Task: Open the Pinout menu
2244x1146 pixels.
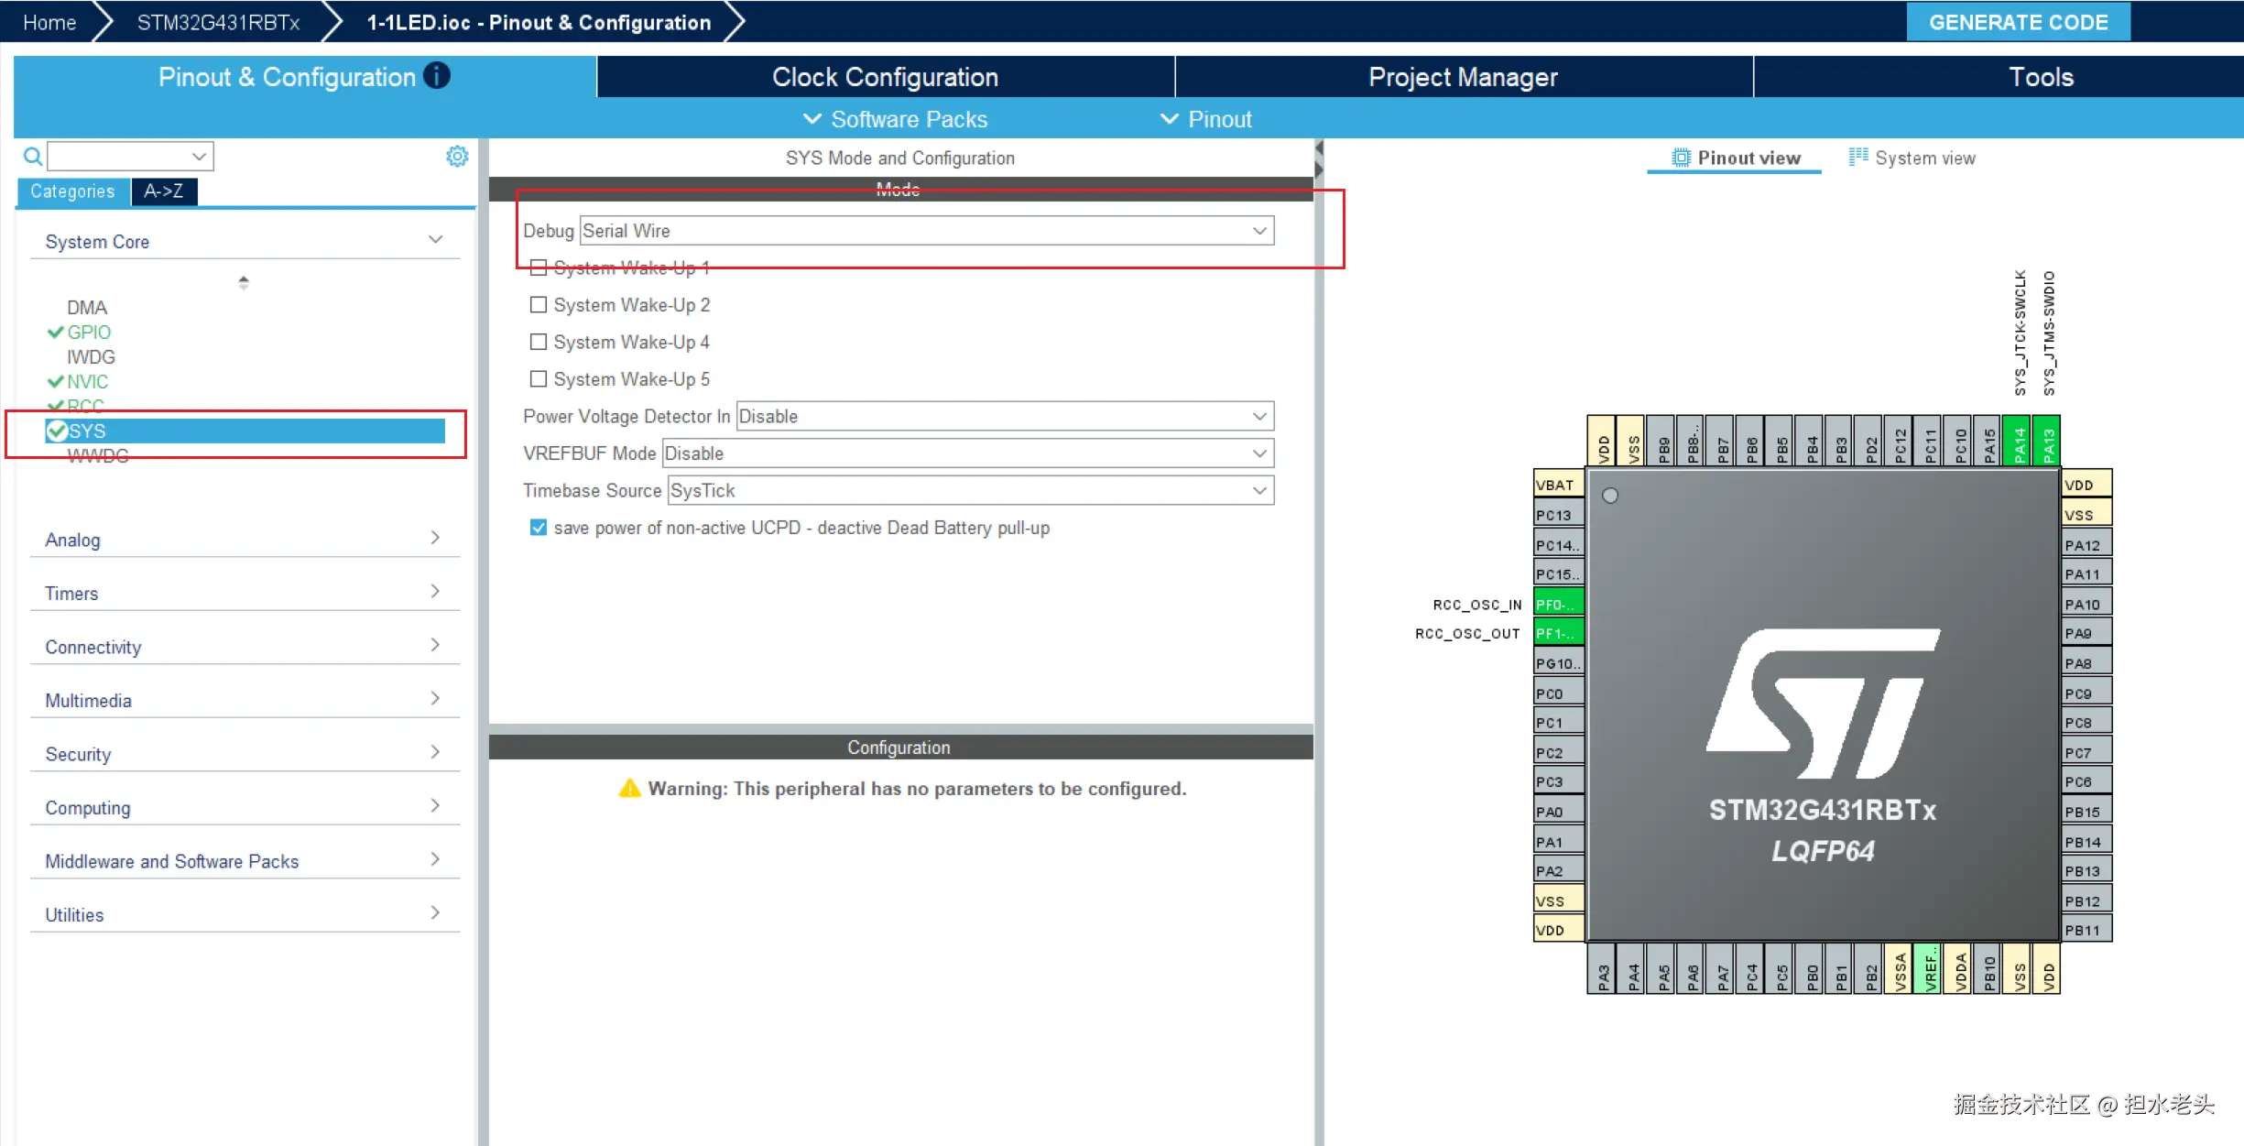Action: [1206, 119]
